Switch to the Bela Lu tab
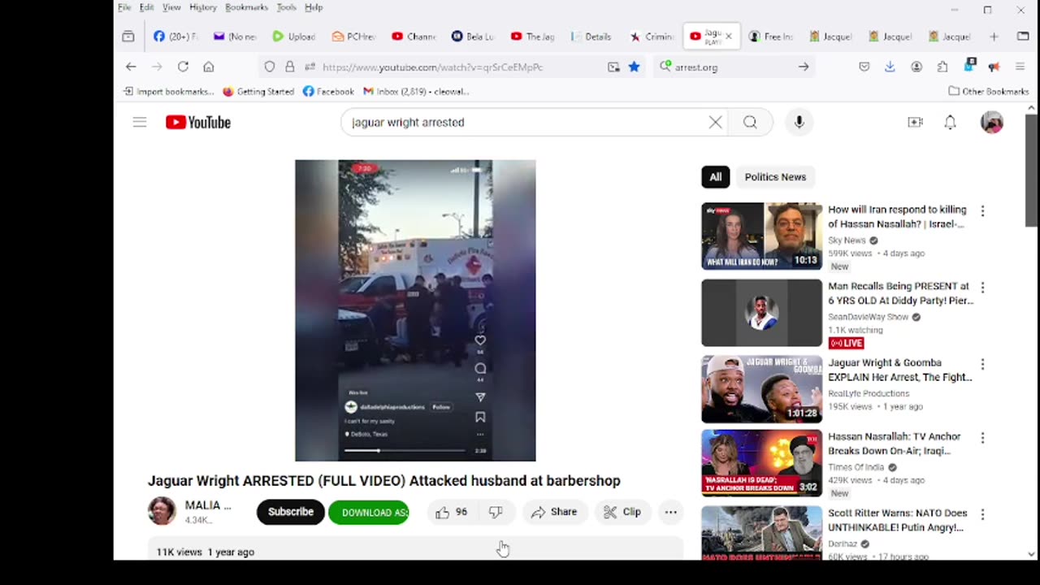Viewport: 1040px width, 585px height. pos(473,37)
